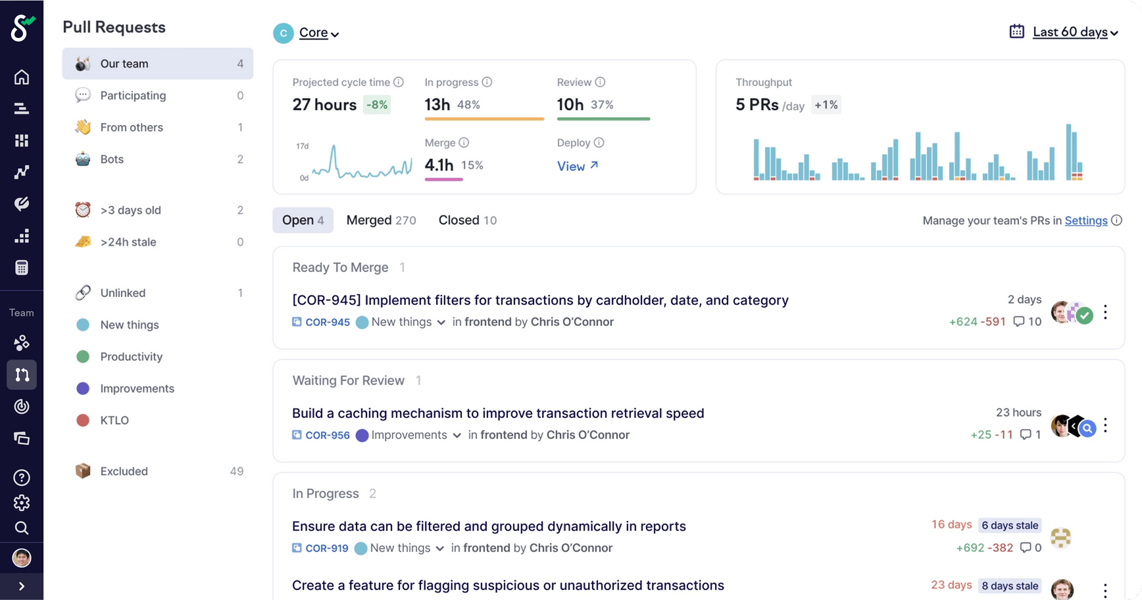
Task: Open the flow metrics chart icon
Action: pos(22,172)
